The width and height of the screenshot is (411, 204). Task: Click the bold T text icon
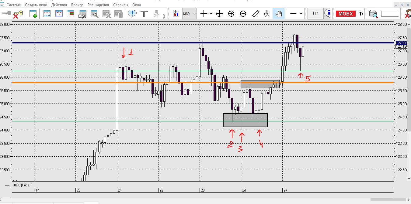[144, 14]
